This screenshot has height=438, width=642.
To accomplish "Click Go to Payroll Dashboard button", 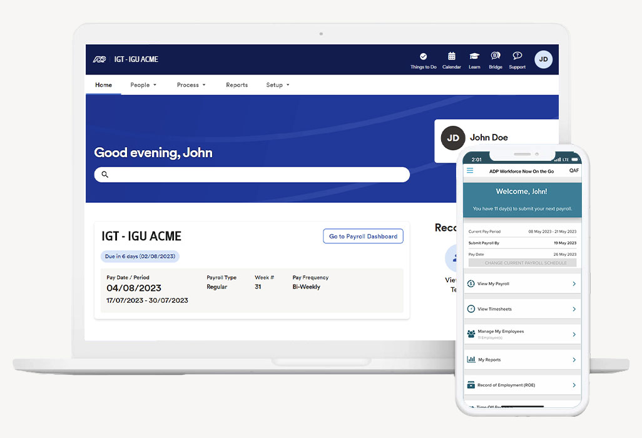I will (363, 236).
